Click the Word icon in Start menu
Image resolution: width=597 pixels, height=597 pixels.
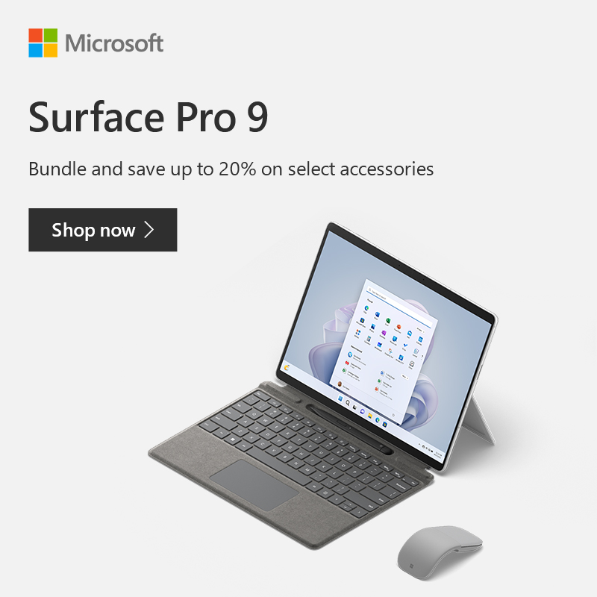tap(377, 314)
